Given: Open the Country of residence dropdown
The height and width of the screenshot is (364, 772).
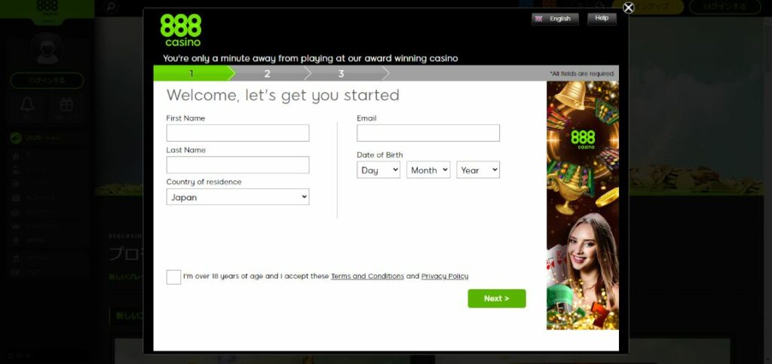Looking at the screenshot, I should point(237,197).
